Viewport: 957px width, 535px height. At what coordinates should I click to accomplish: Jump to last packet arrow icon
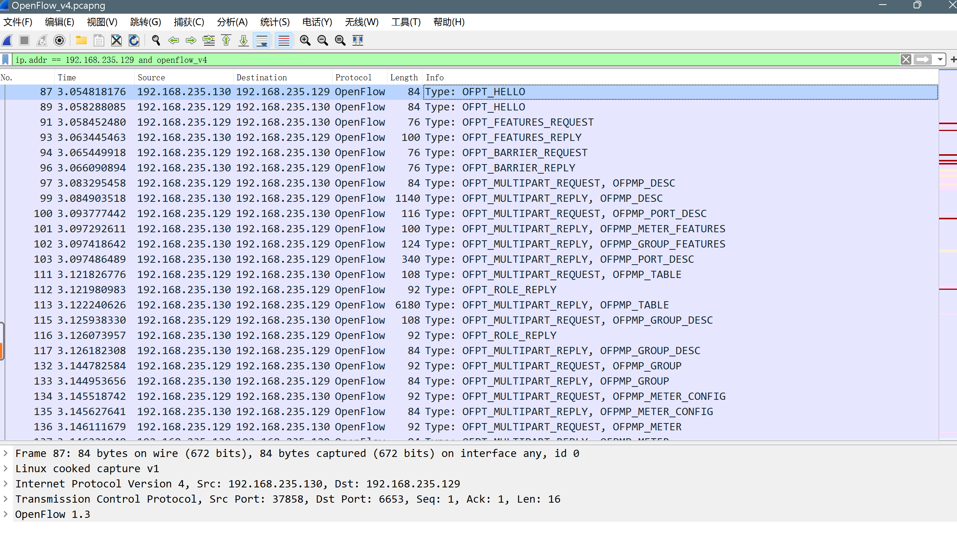click(244, 40)
